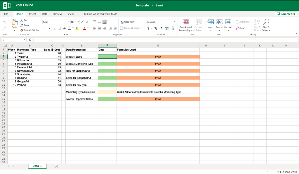
Task: Open Conditional Formatting menu
Action: pos(186,25)
